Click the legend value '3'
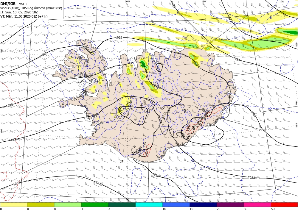This screenshot has width=298, height=211. click(x=109, y=209)
